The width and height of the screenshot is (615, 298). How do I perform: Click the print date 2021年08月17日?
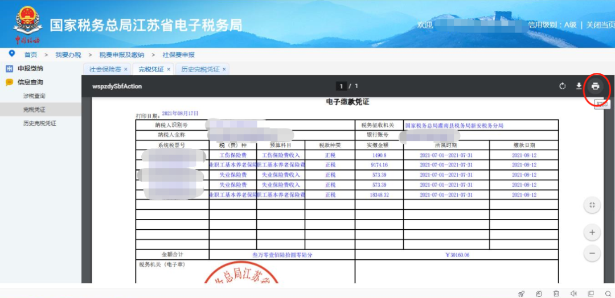tap(180, 114)
